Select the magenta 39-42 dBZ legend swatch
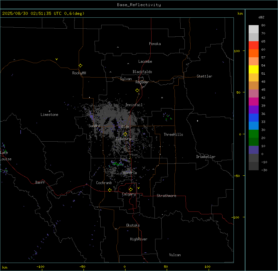This screenshot has height=271, width=278. click(x=253, y=101)
